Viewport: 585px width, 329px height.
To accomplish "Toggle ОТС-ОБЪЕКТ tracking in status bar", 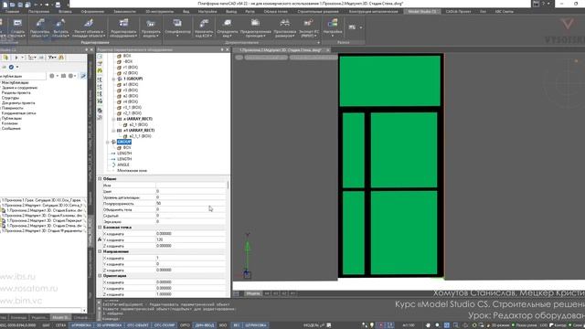I will pos(138,325).
